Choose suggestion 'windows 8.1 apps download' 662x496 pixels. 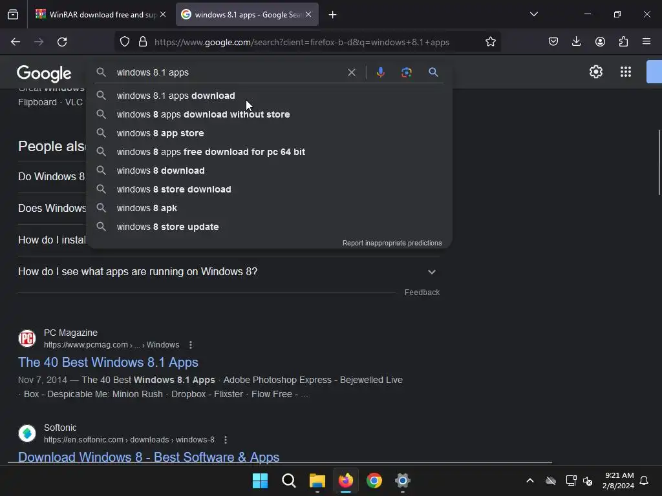[x=269, y=96]
